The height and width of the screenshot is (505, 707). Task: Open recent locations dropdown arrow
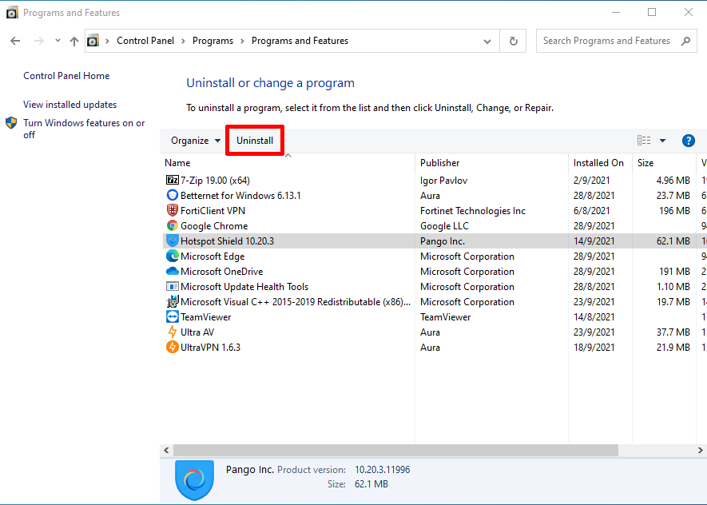58,41
